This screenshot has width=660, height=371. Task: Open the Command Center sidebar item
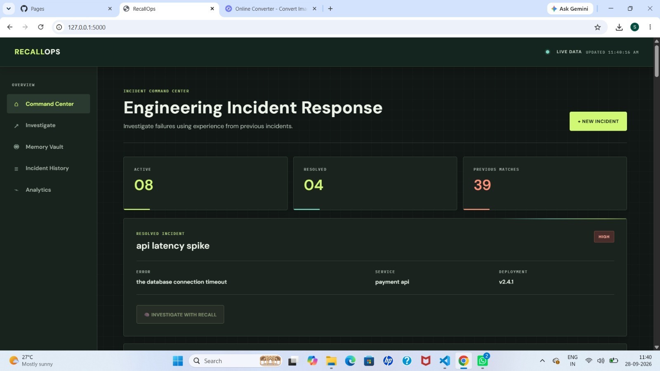point(48,104)
